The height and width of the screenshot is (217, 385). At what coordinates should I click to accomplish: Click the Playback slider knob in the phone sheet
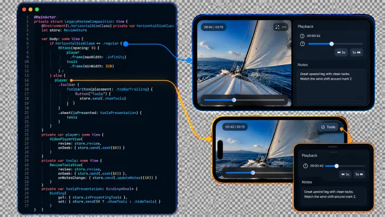click(x=337, y=166)
